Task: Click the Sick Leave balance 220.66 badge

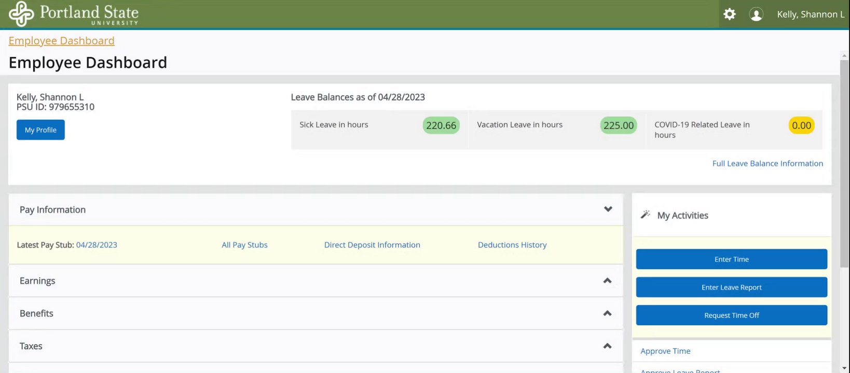Action: pos(441,125)
